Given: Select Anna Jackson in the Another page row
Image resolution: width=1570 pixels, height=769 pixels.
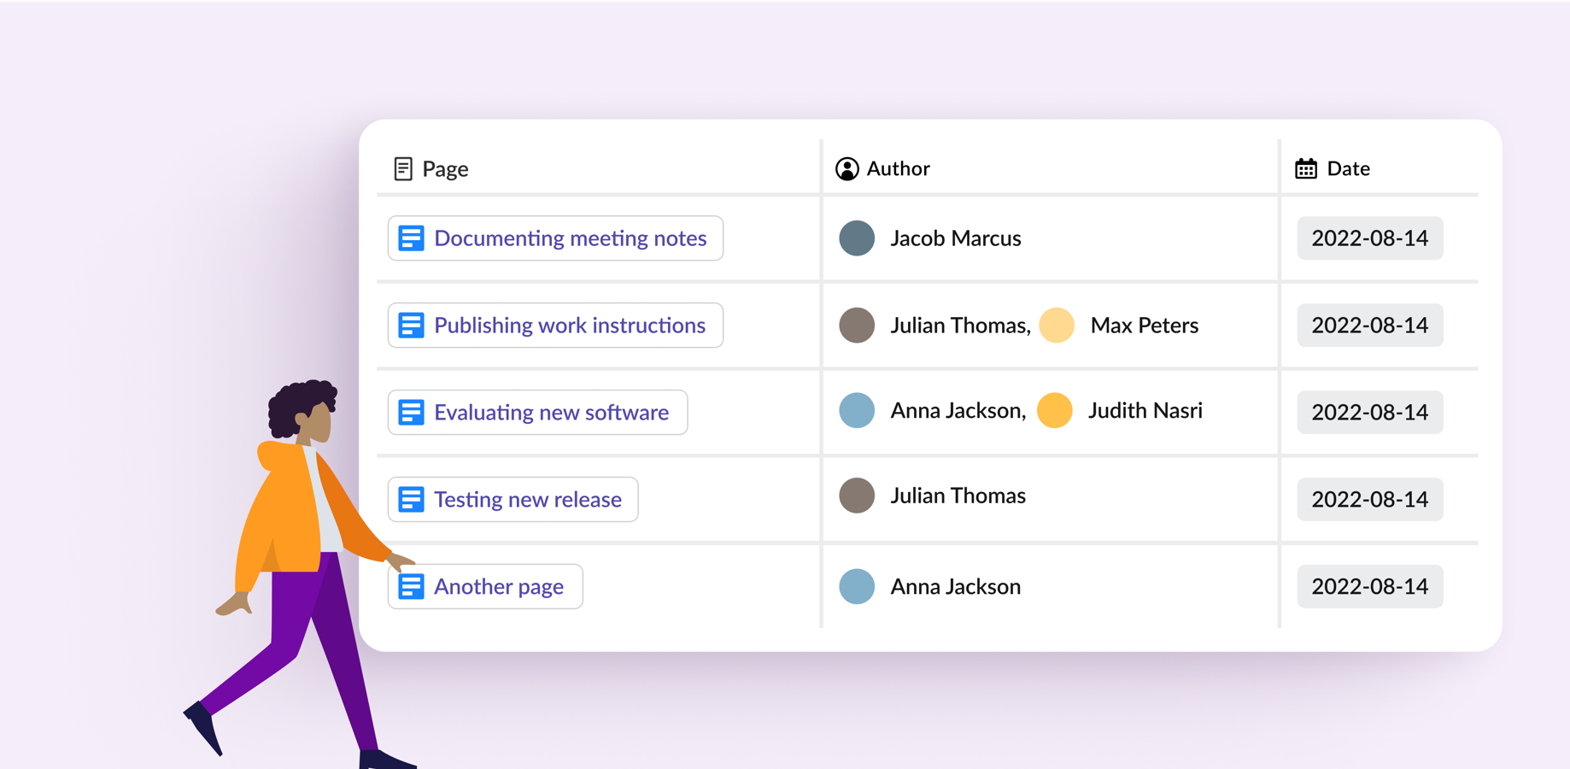Looking at the screenshot, I should point(955,587).
